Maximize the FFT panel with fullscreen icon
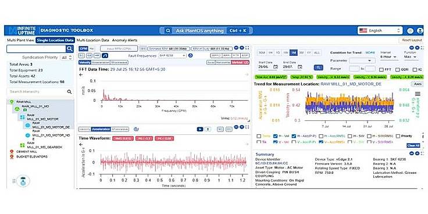The image size is (428, 214). (x=247, y=48)
